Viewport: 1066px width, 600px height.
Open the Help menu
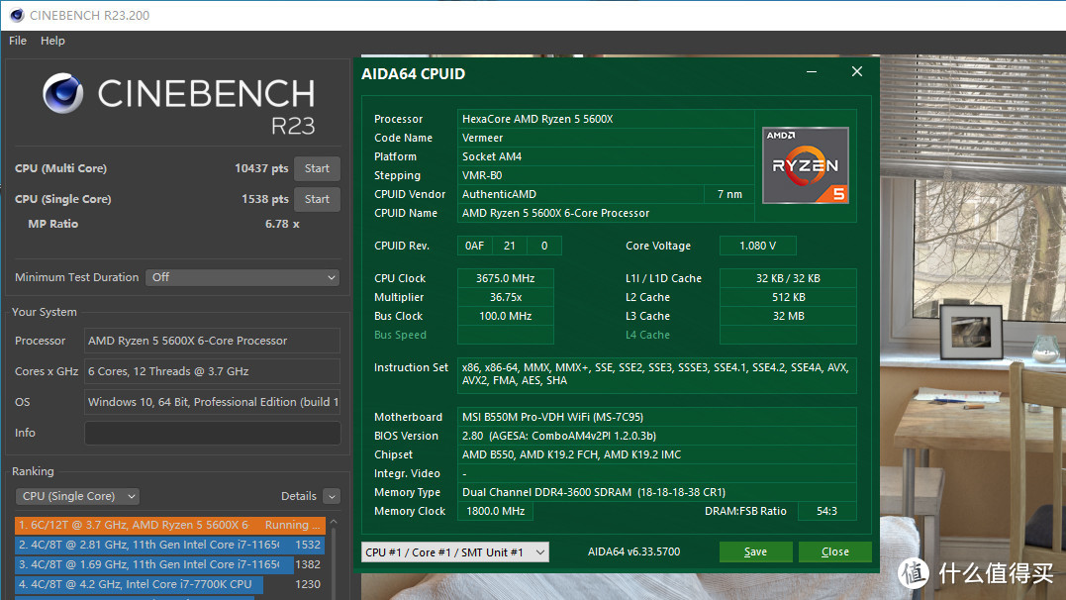[52, 41]
